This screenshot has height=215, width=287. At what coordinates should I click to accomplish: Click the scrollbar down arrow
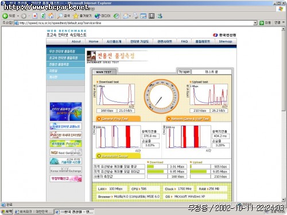[x=284, y=200]
